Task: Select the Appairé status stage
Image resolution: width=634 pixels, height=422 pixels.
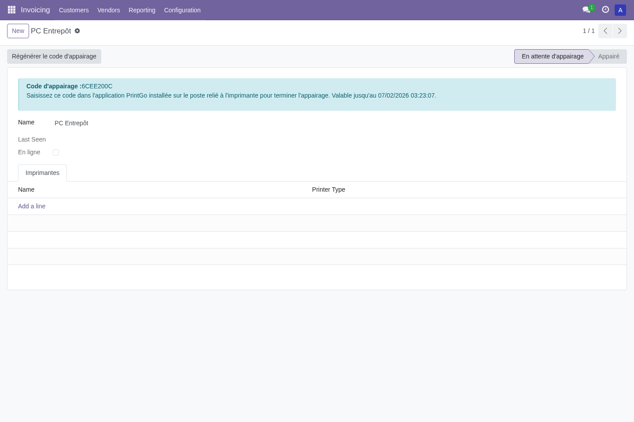Action: coord(609,56)
